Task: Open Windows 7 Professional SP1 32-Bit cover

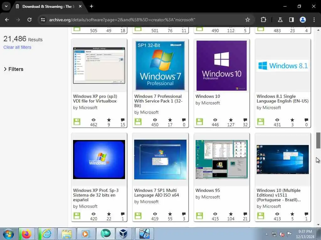Action: pyautogui.click(x=160, y=66)
